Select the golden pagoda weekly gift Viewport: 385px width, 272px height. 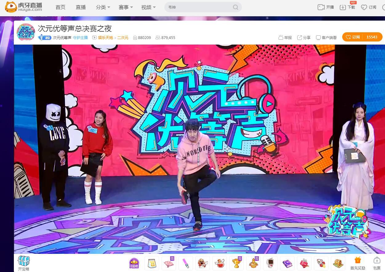click(x=253, y=263)
